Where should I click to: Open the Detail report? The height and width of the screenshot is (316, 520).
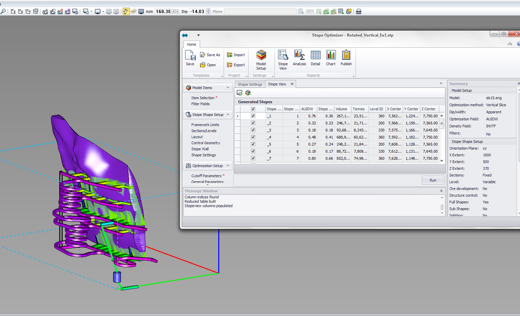point(315,58)
